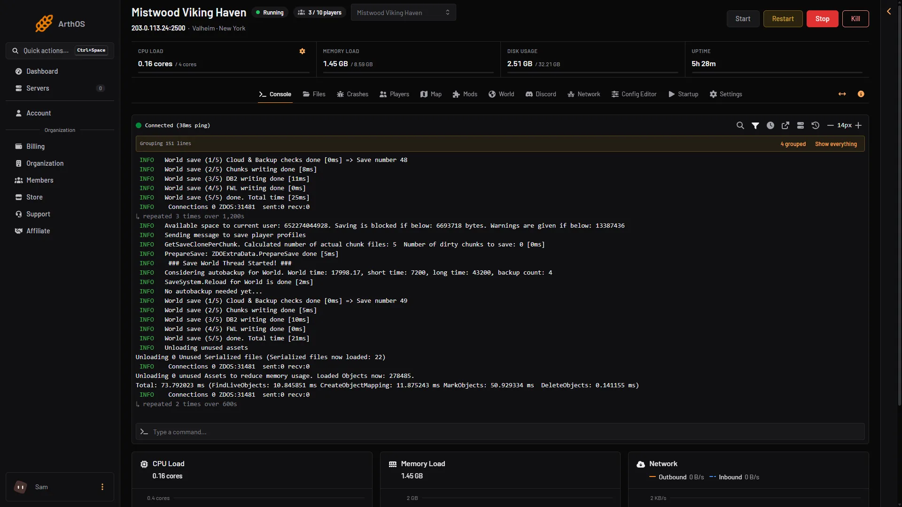The width and height of the screenshot is (902, 507).
Task: Click the Connected (38ms ping) status
Action: pyautogui.click(x=173, y=125)
